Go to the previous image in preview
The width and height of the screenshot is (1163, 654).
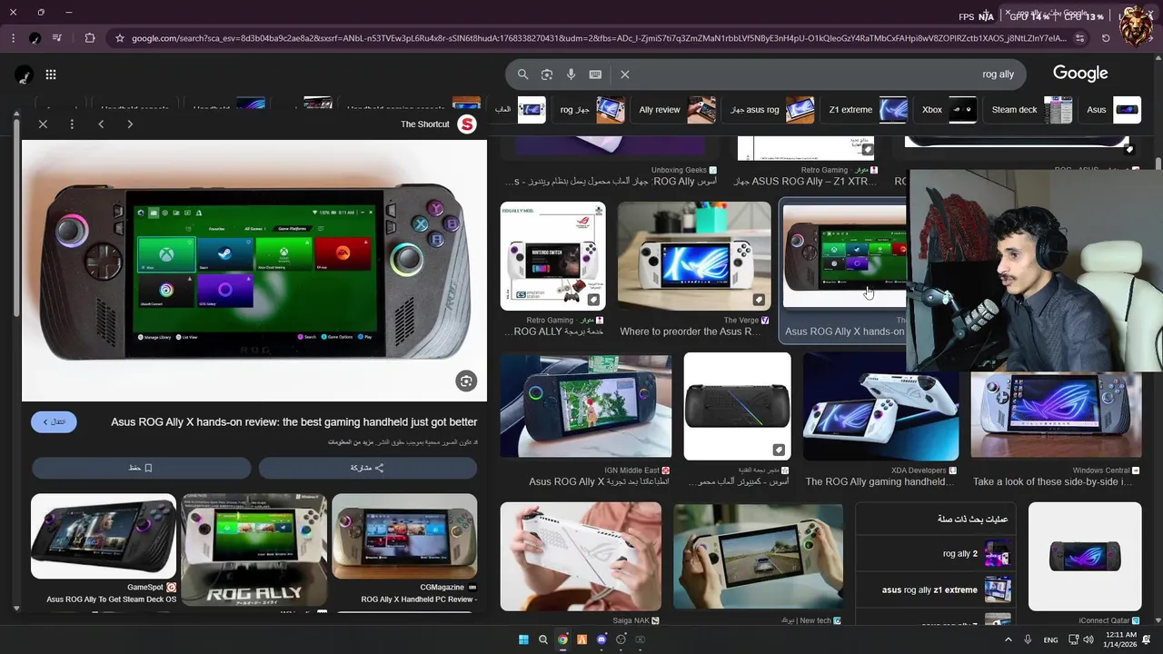tap(101, 124)
